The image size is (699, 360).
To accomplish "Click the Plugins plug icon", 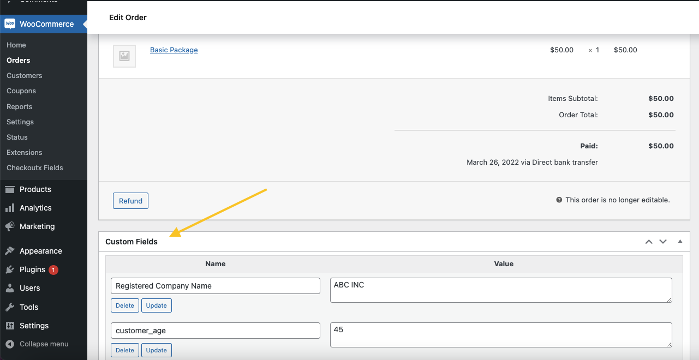I will coord(10,269).
